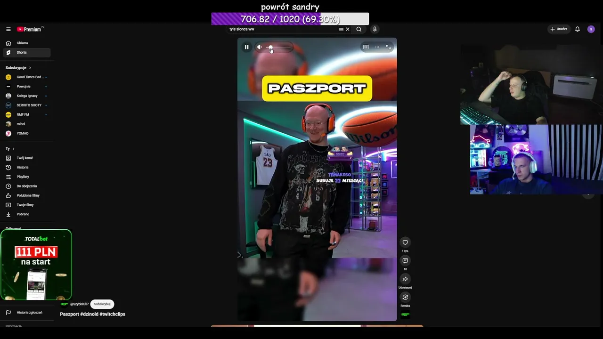Open the Powojnie channel subscription
This screenshot has height=339, width=603.
click(x=26, y=86)
